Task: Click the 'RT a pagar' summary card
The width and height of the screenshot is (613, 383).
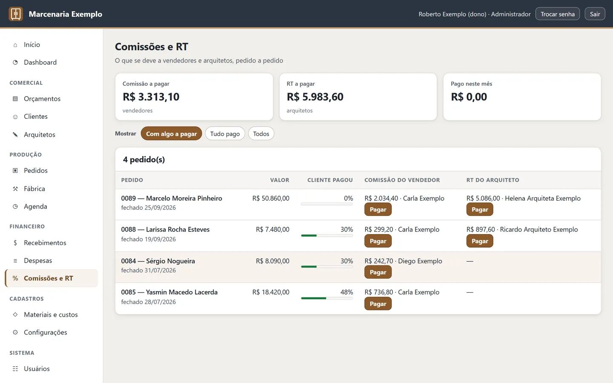Action: pos(358,97)
